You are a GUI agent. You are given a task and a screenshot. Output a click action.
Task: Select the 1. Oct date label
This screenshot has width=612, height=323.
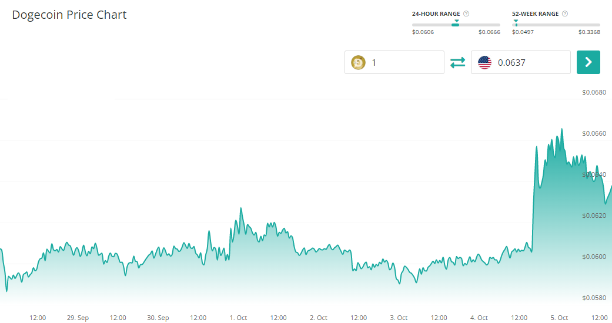238,318
